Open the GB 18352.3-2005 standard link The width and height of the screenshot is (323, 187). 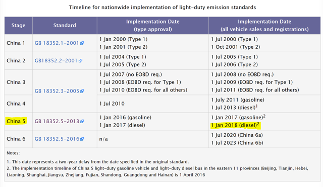pyautogui.click(x=57, y=91)
